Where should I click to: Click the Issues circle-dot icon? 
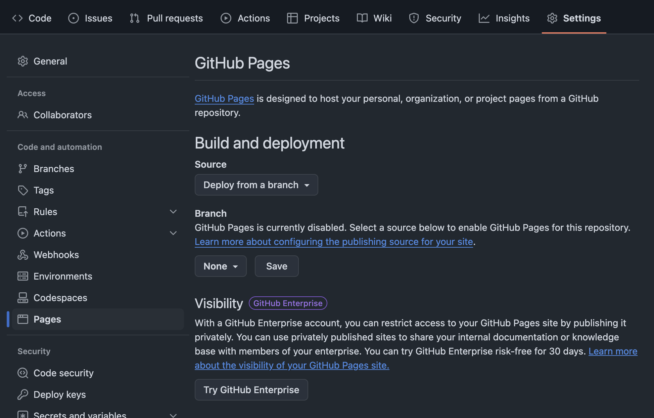coord(74,18)
